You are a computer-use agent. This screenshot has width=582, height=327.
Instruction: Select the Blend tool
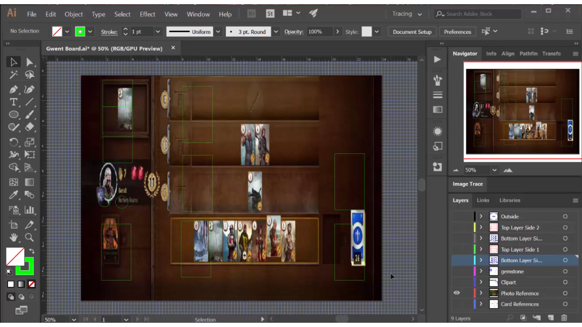tap(29, 195)
